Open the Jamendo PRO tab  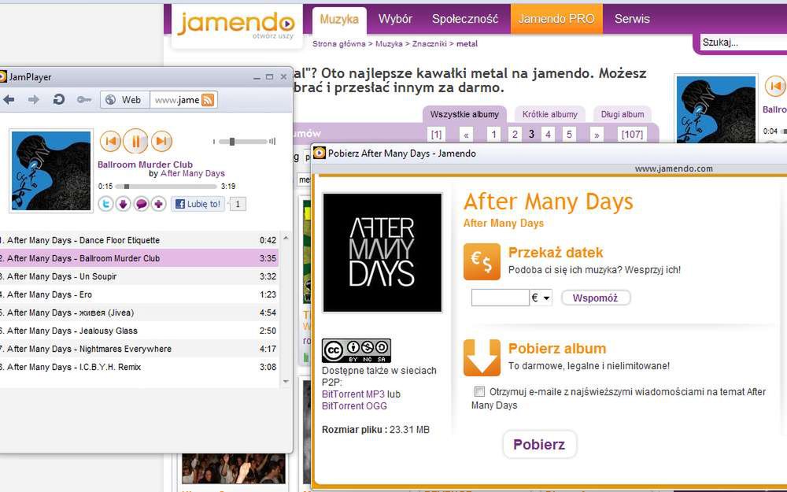pos(556,19)
